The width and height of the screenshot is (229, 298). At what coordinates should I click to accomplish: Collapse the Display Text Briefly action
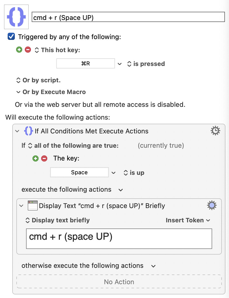(21, 206)
